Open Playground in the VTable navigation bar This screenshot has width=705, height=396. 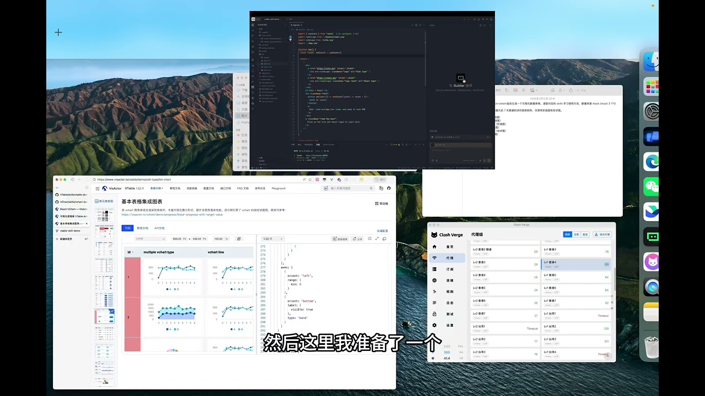(x=278, y=188)
